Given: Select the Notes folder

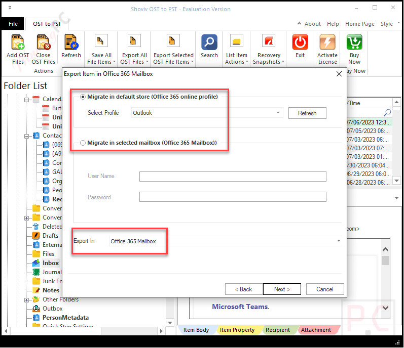Looking at the screenshot, I should [x=51, y=290].
